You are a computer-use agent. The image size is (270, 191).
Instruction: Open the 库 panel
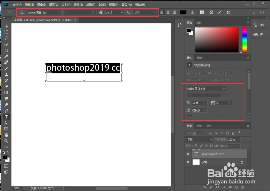pyautogui.click(x=258, y=34)
